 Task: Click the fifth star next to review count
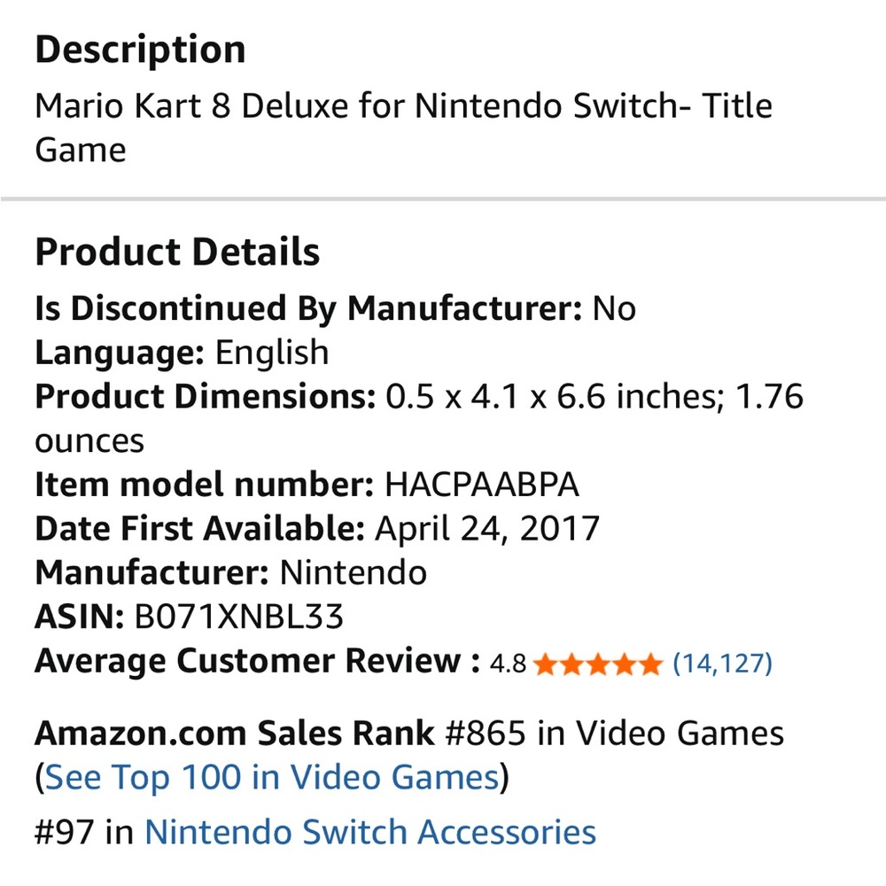point(649,664)
